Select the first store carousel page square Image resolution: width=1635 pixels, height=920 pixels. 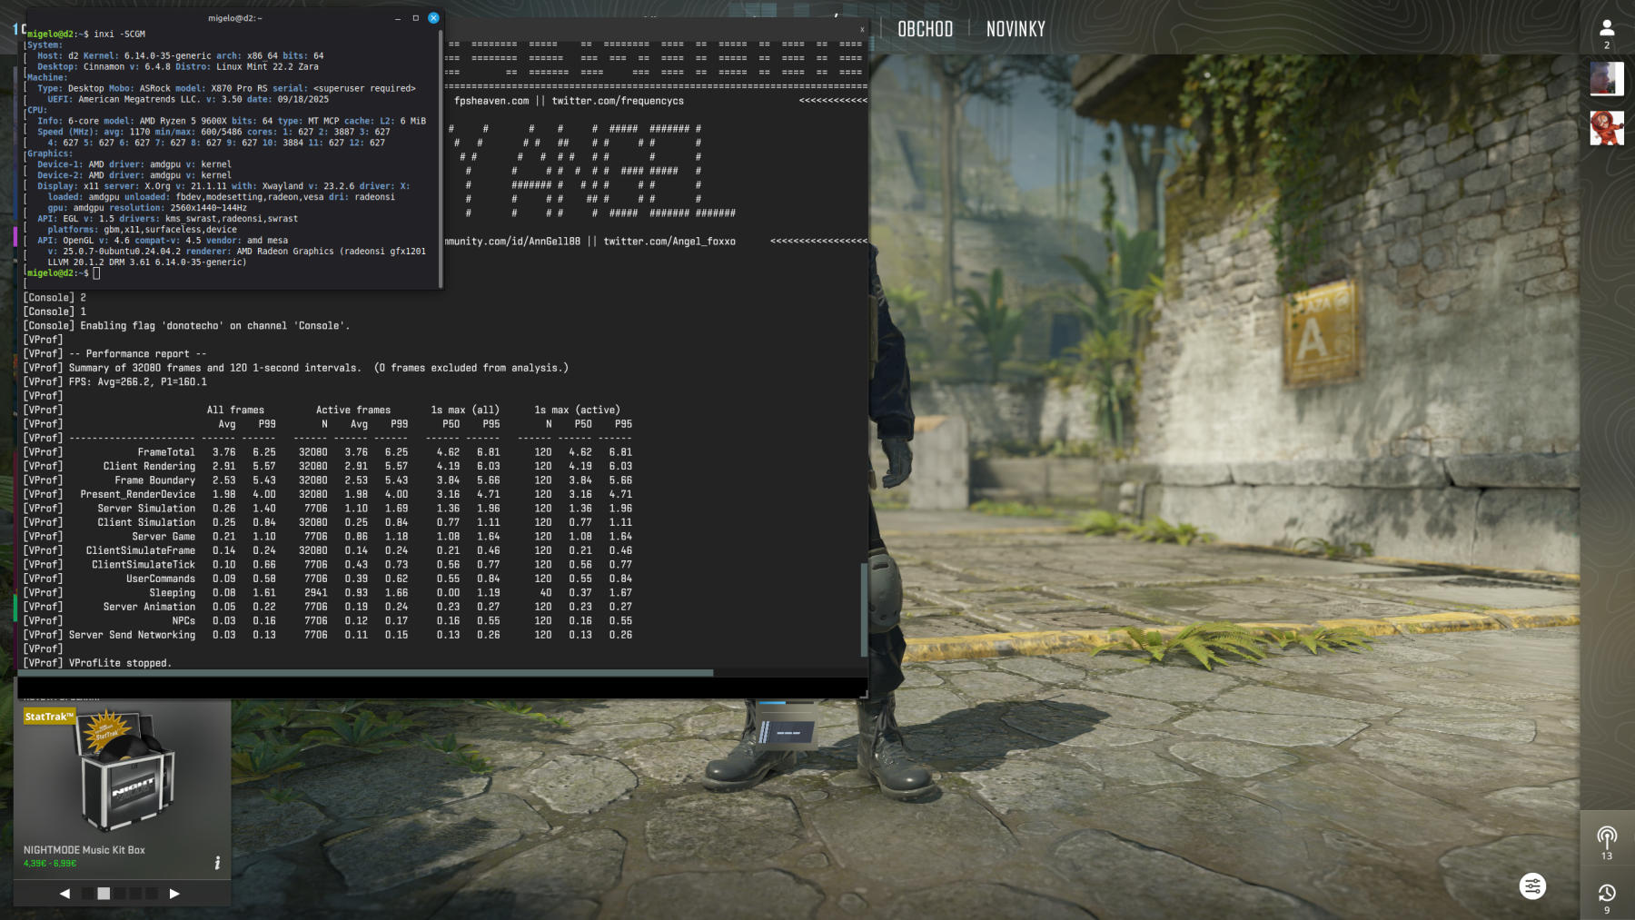coord(87,894)
